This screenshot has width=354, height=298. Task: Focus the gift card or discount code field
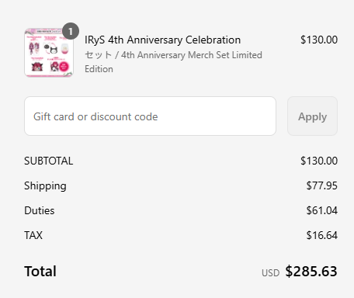(x=150, y=116)
